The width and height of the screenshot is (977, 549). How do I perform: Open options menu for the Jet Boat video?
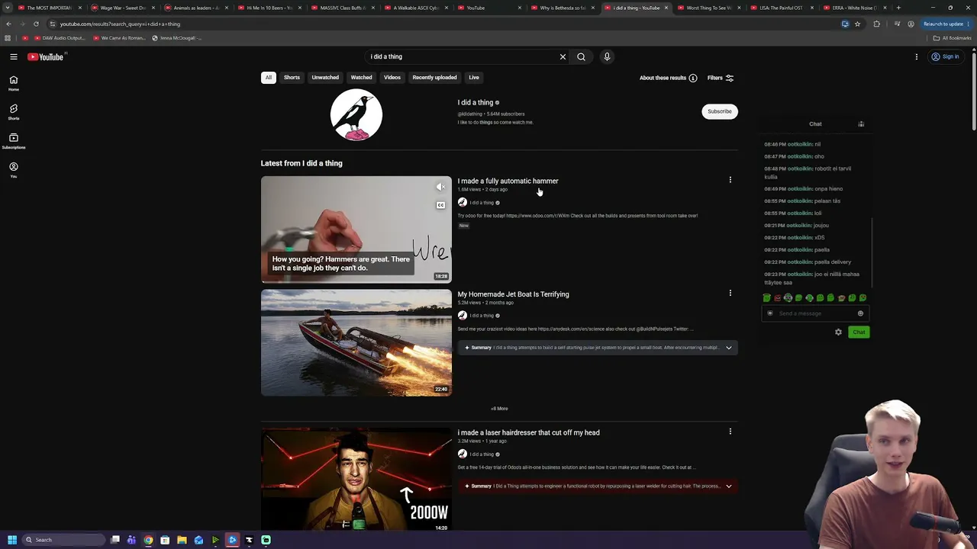coord(730,293)
